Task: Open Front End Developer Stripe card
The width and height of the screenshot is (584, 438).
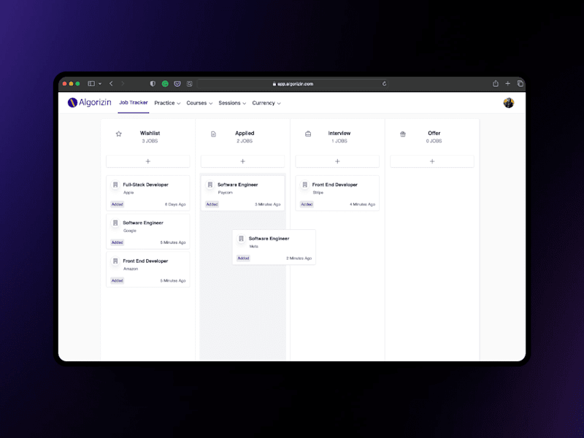Action: (x=337, y=193)
